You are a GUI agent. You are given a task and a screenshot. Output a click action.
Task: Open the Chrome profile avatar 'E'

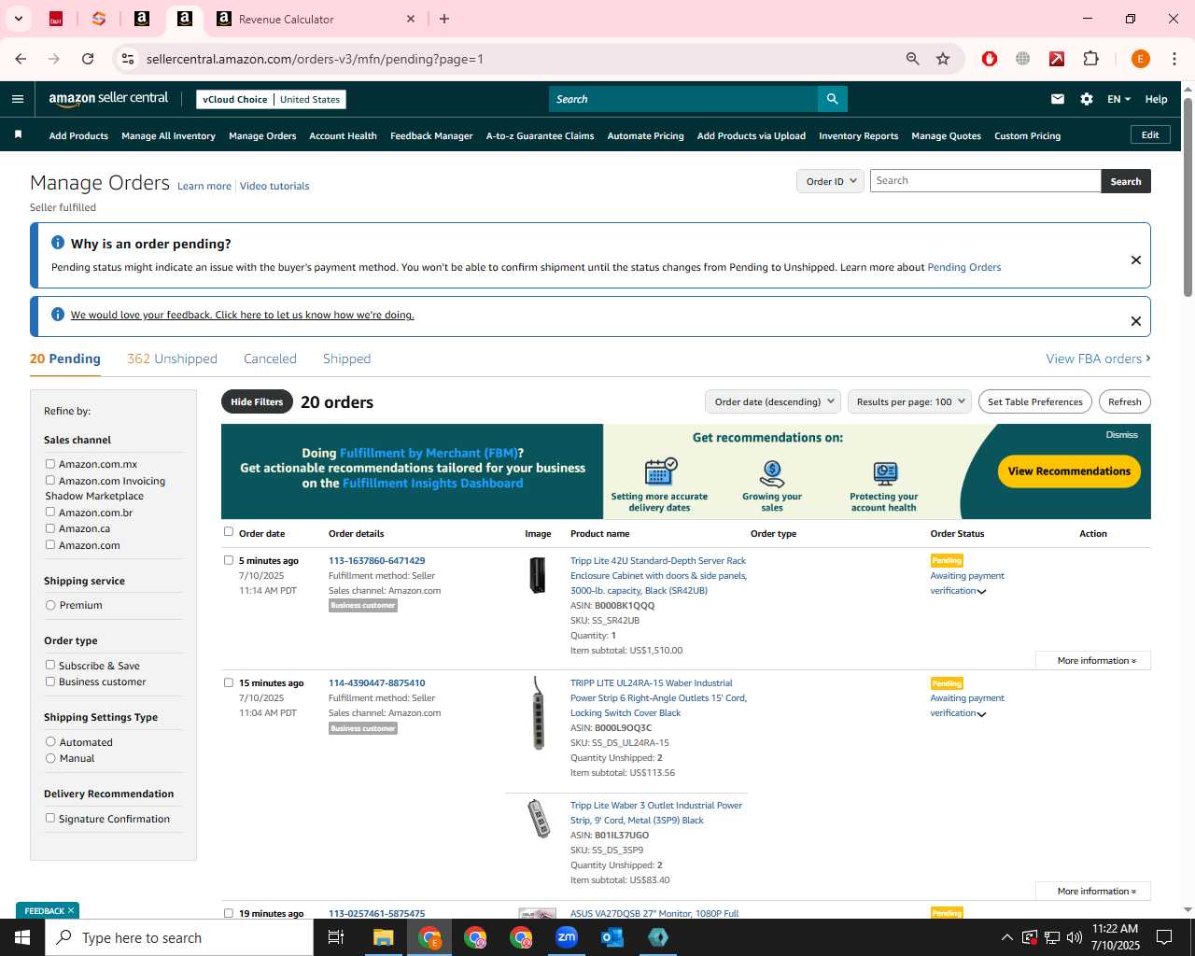click(1140, 59)
